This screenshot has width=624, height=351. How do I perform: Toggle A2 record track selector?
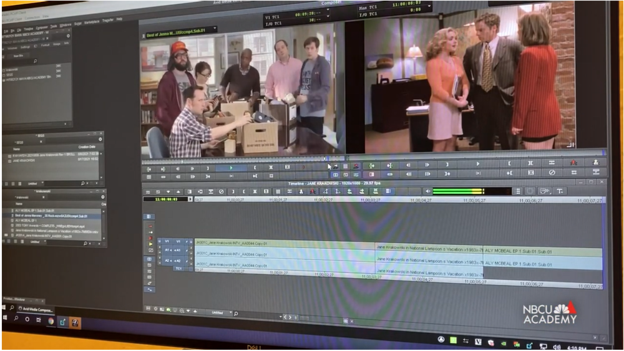click(178, 261)
